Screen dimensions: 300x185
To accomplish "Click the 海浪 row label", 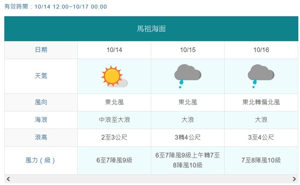I will point(41,120).
